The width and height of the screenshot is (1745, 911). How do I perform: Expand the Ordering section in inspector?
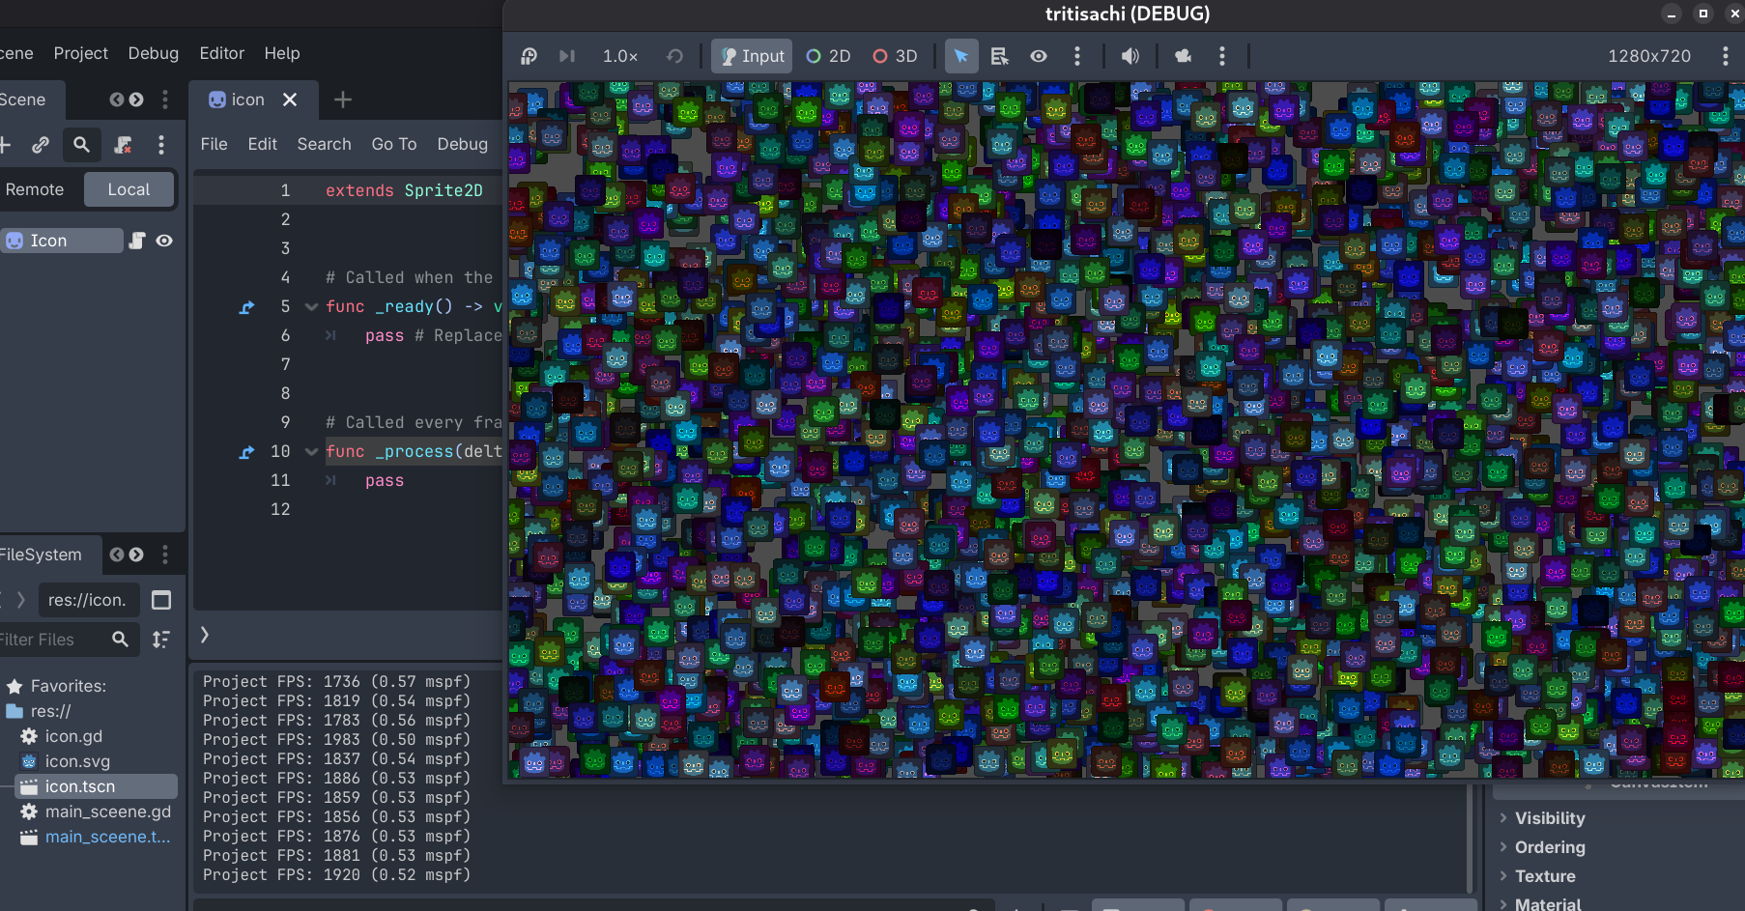pos(1550,847)
